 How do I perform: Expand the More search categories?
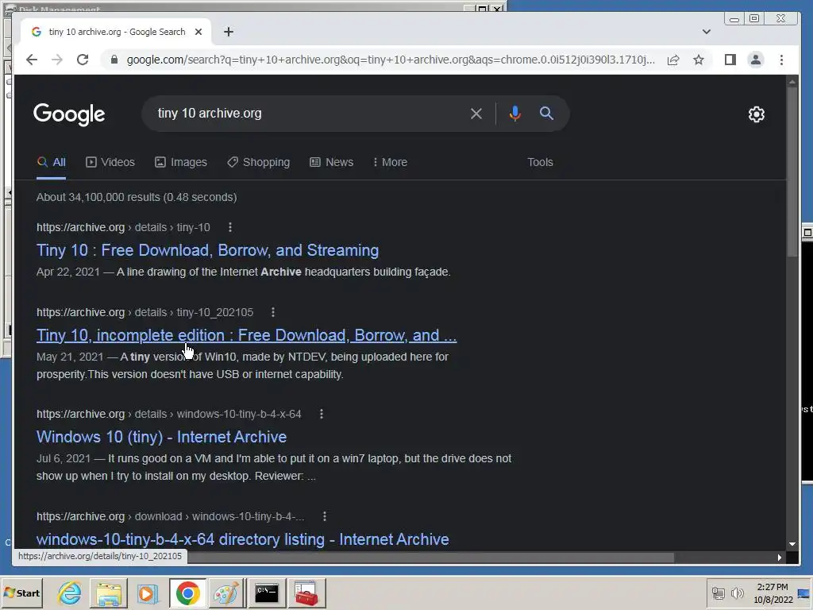390,162
